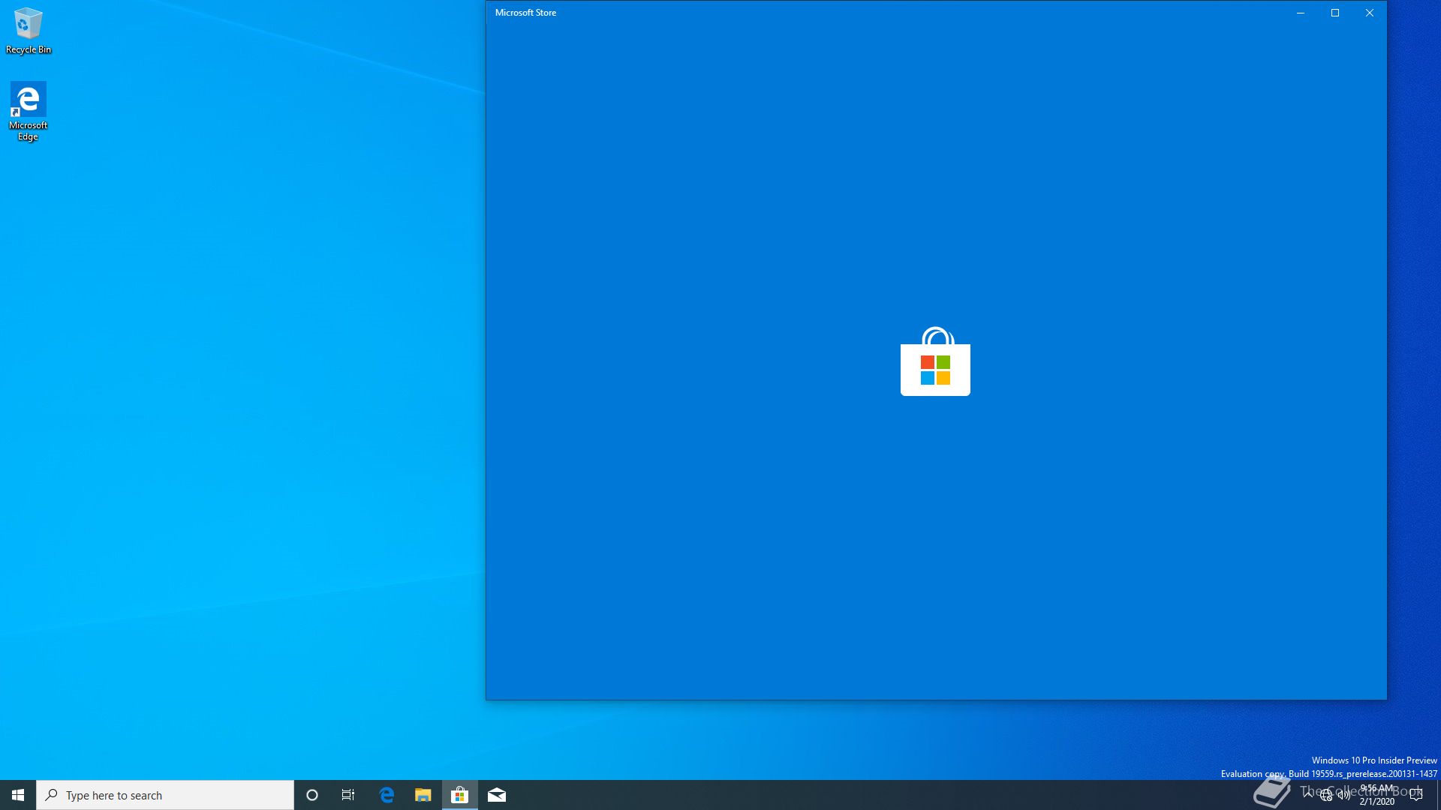This screenshot has width=1441, height=810.
Task: Minimize the Microsoft Store window
Action: tap(1301, 13)
